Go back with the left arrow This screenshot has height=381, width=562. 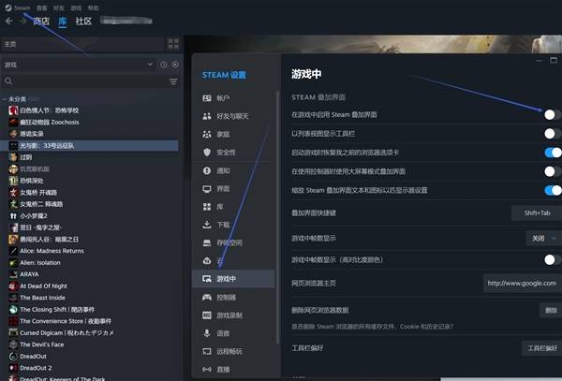(x=9, y=22)
